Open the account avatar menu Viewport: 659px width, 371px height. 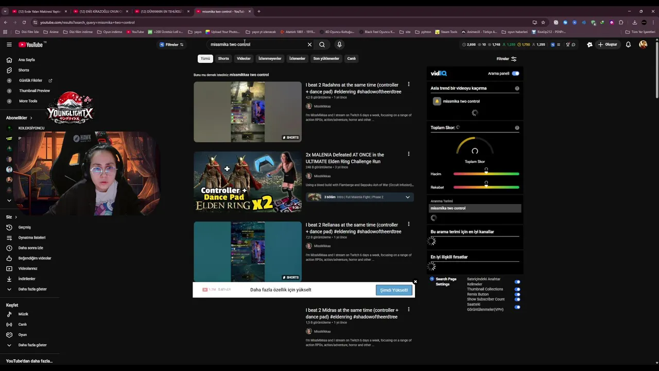[643, 45]
